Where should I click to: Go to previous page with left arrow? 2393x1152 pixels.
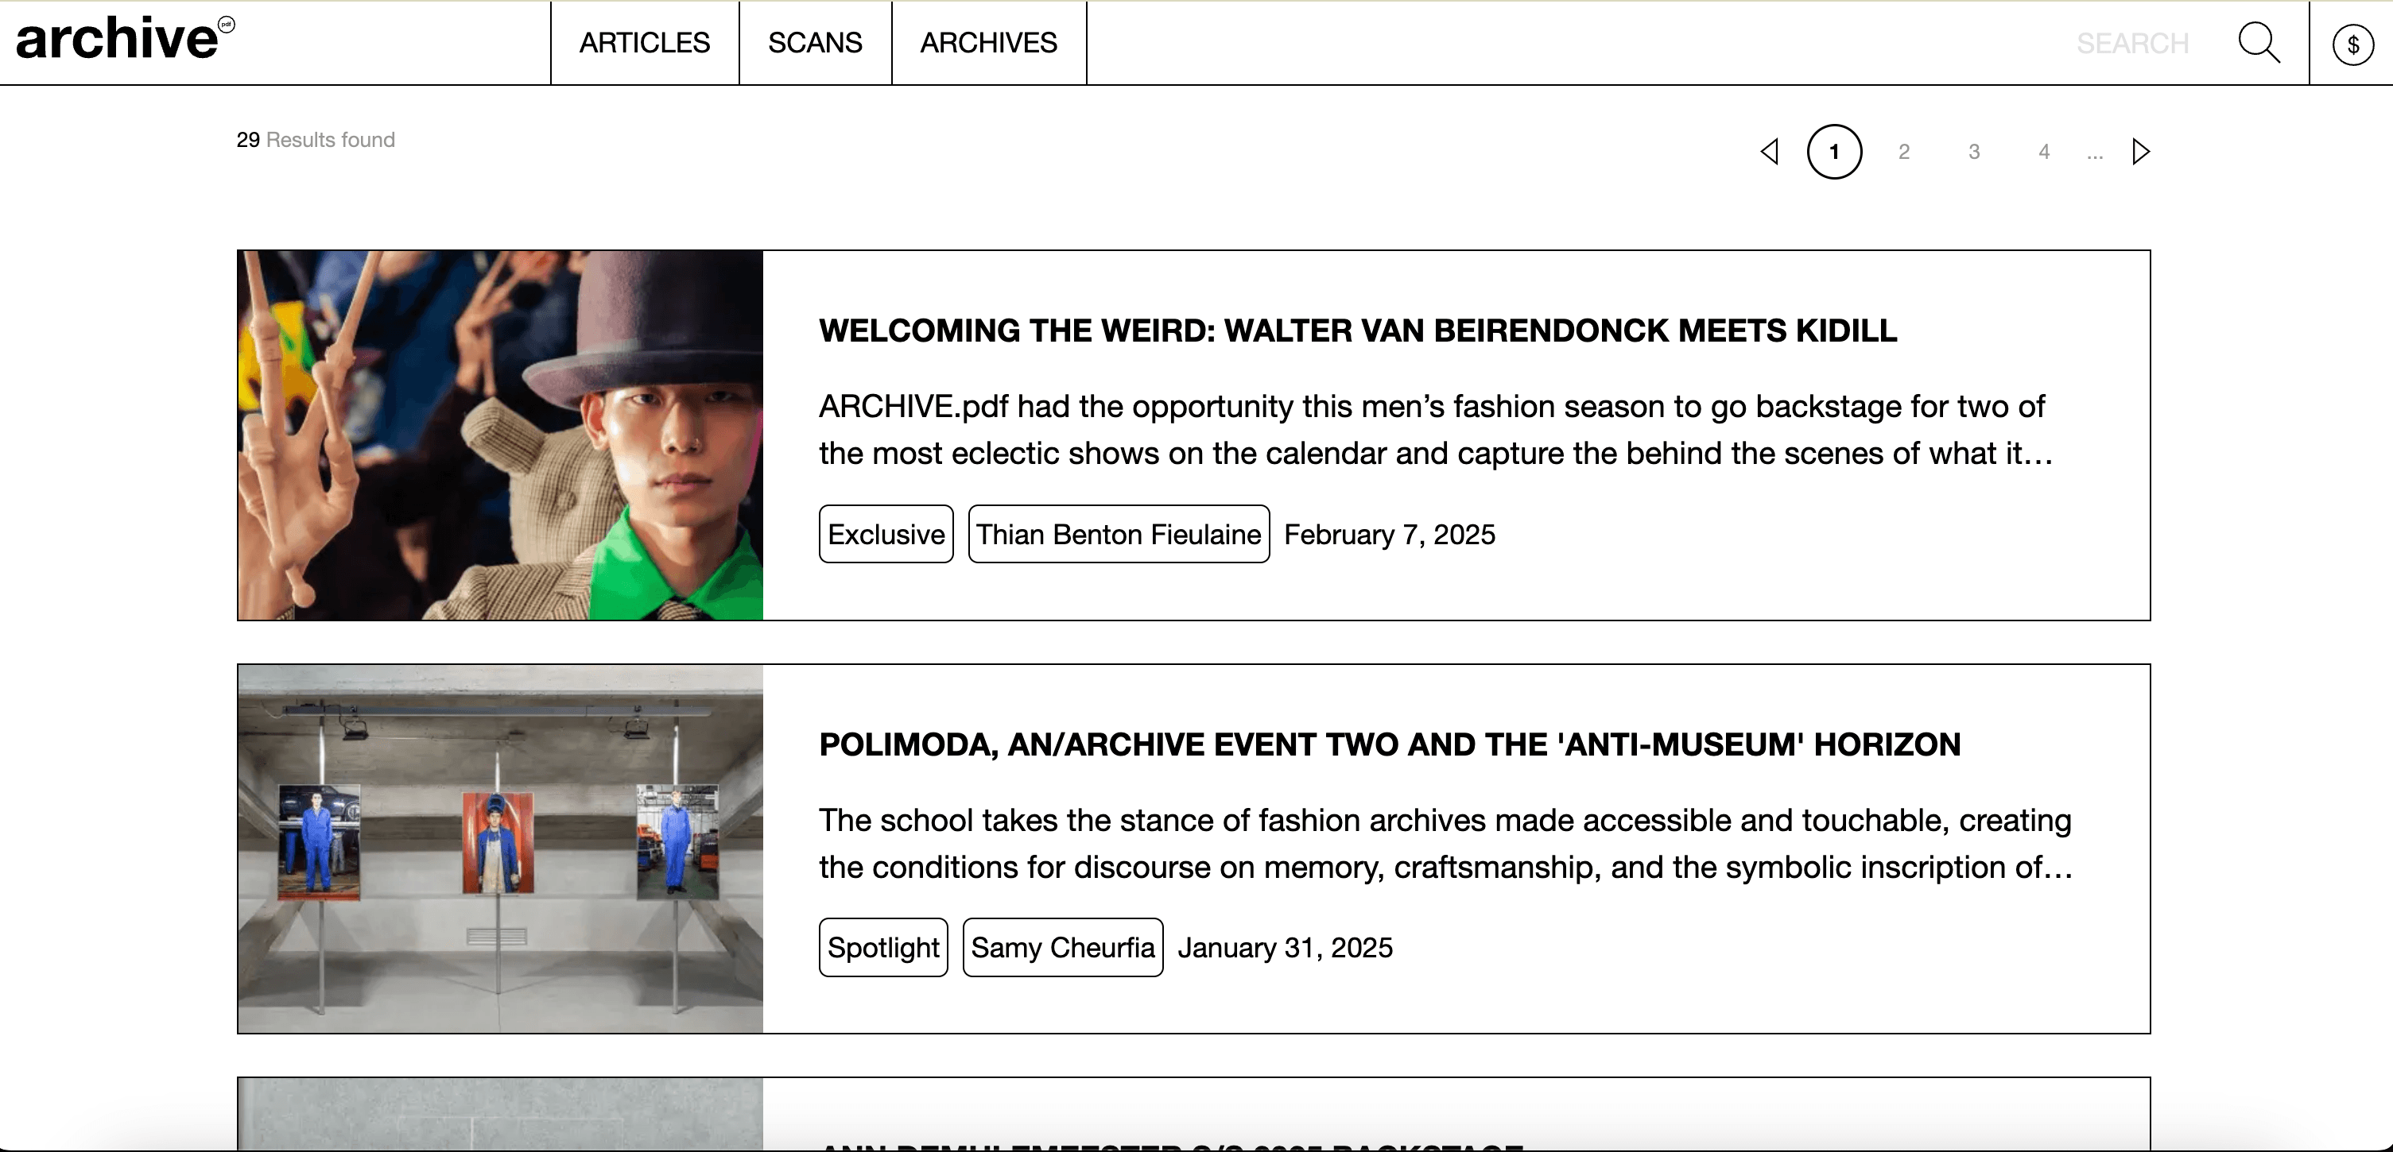1771,150
